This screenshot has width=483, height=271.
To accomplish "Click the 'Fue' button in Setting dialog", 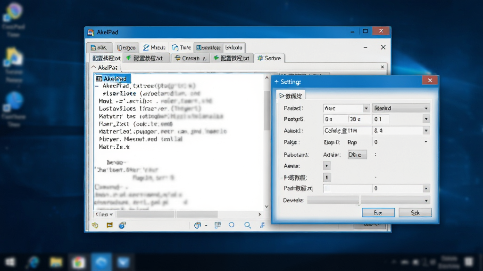I will tap(378, 213).
